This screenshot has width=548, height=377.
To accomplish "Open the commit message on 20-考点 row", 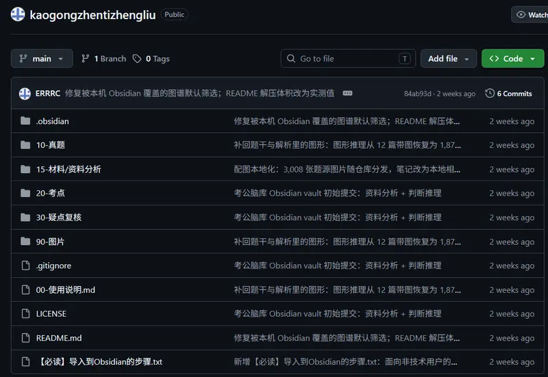I will (338, 193).
